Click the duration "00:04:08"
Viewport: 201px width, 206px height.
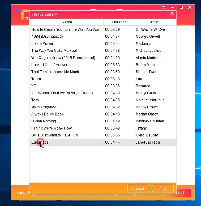coord(113,58)
